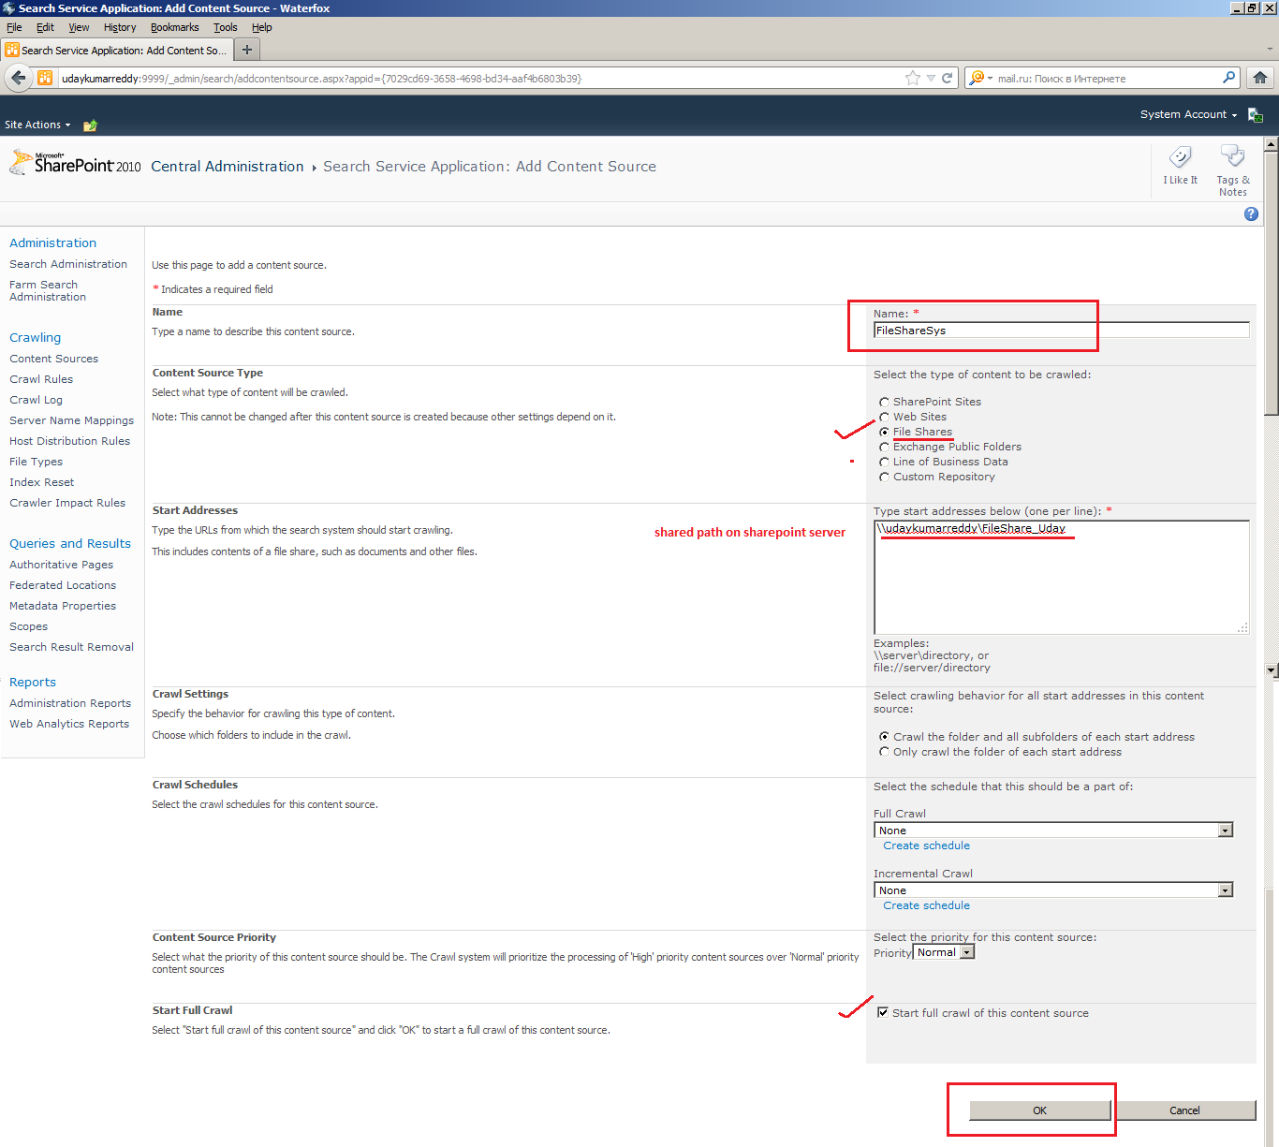This screenshot has width=1279, height=1147.
Task: Click the OK button
Action: tap(1039, 1110)
